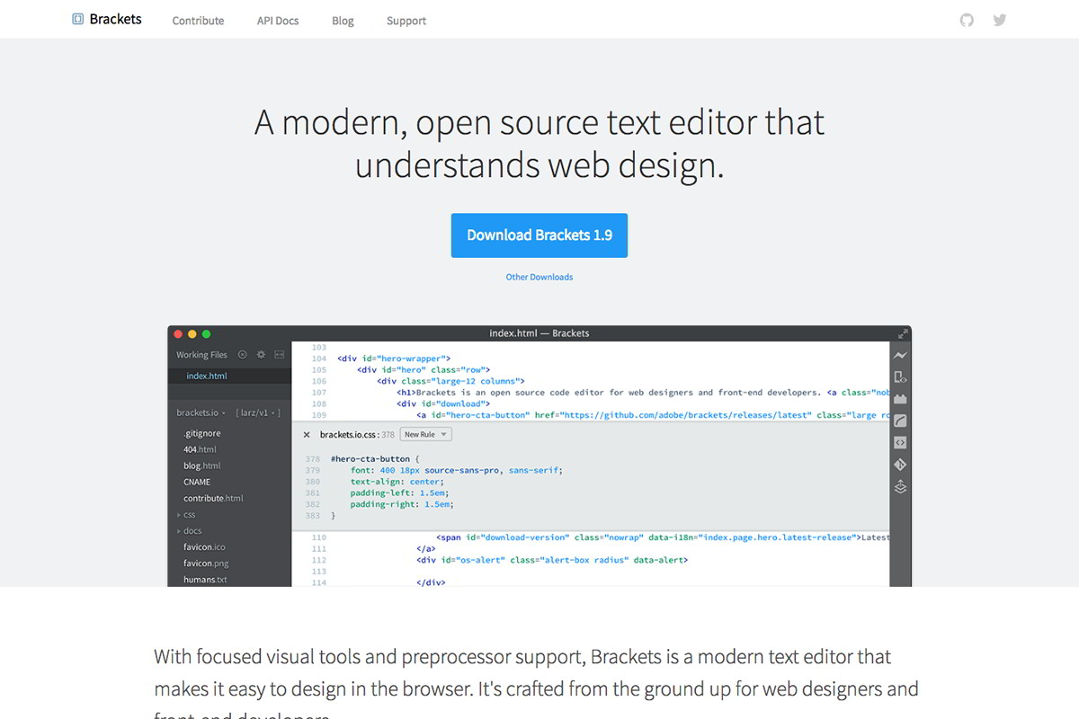Select the CNAME file
The image size is (1079, 719).
click(x=197, y=483)
